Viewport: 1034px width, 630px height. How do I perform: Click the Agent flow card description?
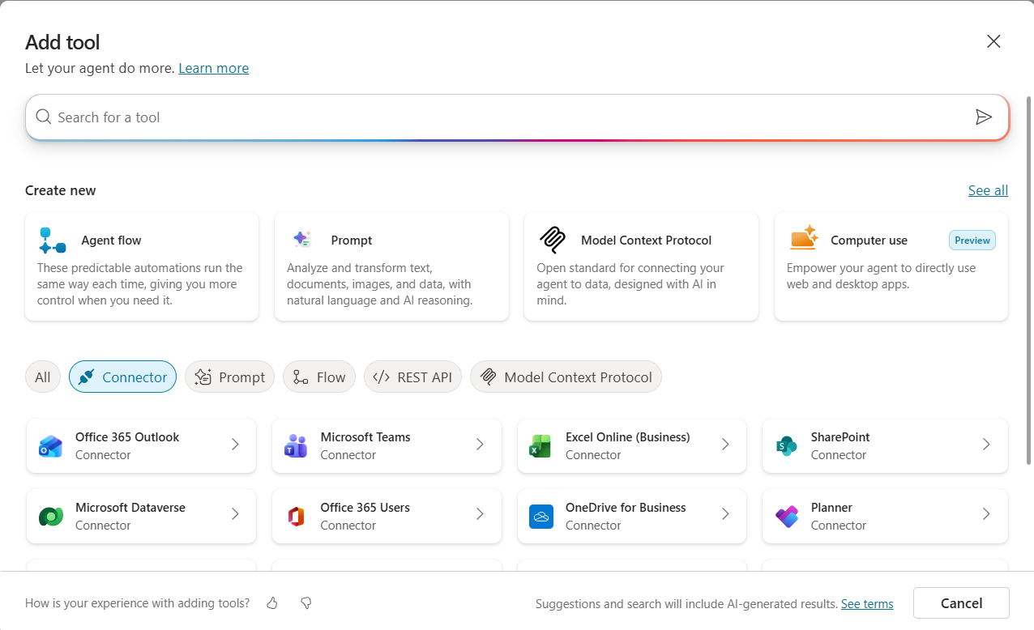(x=140, y=284)
